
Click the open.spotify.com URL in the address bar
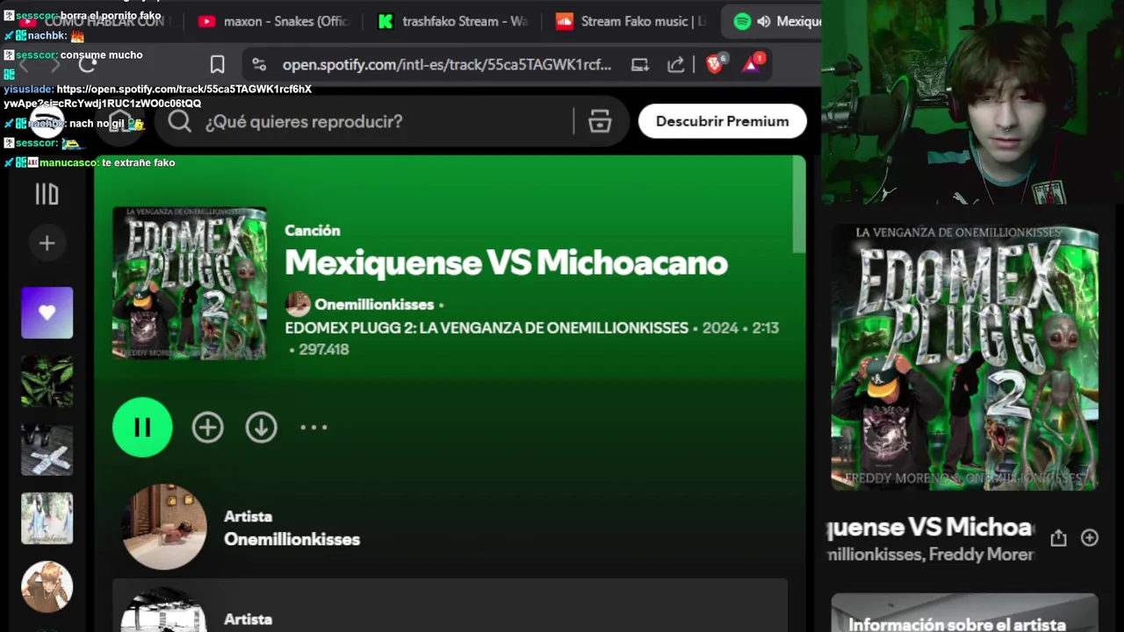(447, 64)
